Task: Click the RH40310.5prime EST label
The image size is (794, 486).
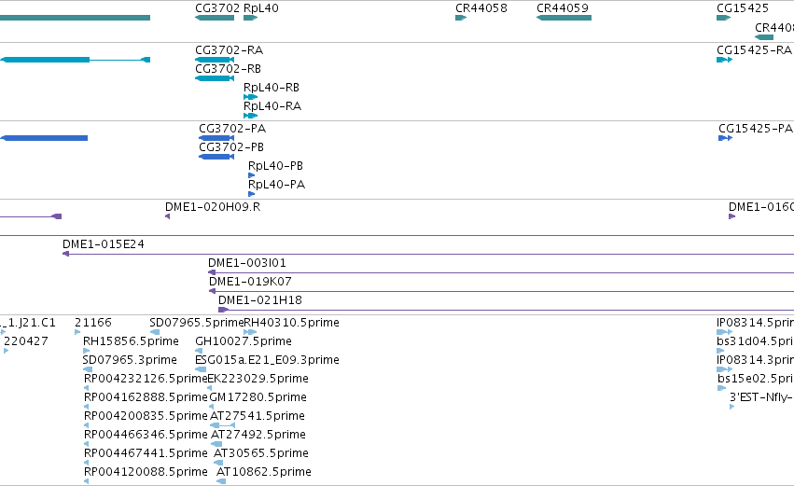Action: [x=292, y=323]
